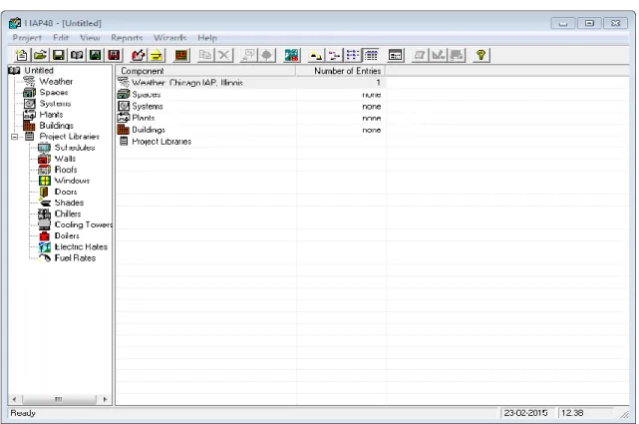Click the Open Project folder icon
Screen dimensions: 639x424
pos(40,55)
